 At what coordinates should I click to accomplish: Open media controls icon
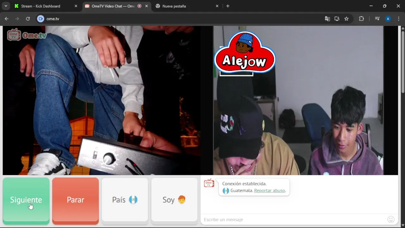377,19
